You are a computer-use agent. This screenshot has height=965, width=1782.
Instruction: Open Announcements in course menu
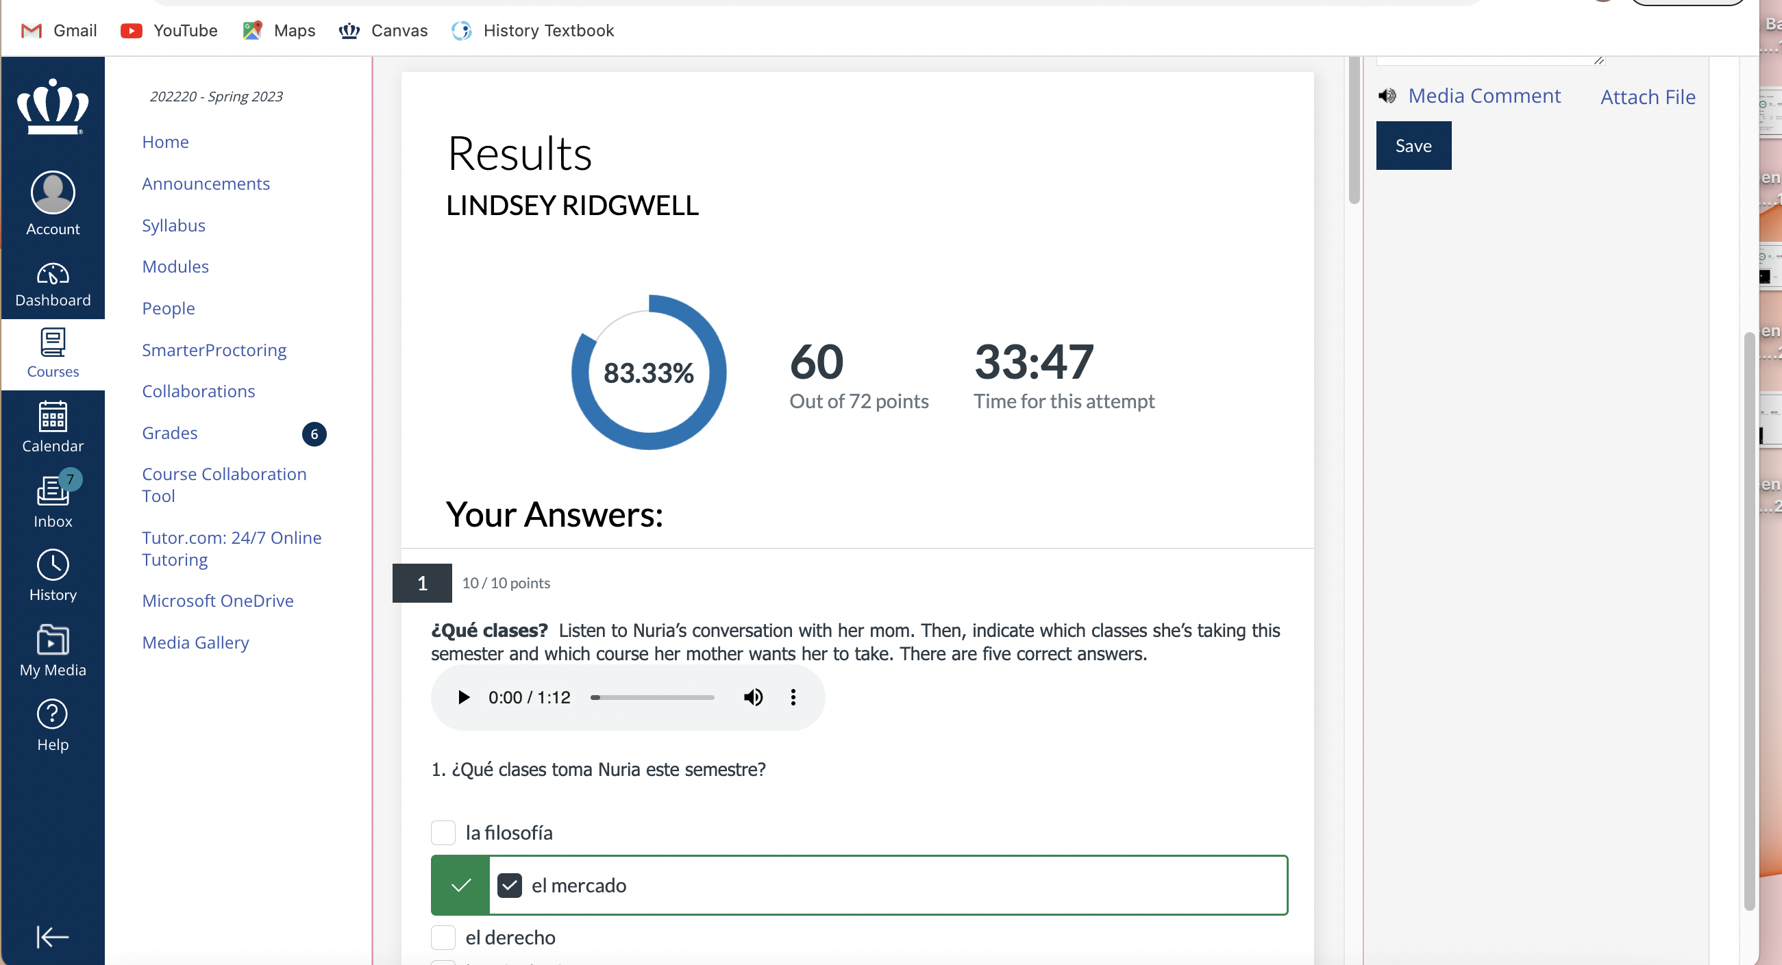[x=206, y=184]
